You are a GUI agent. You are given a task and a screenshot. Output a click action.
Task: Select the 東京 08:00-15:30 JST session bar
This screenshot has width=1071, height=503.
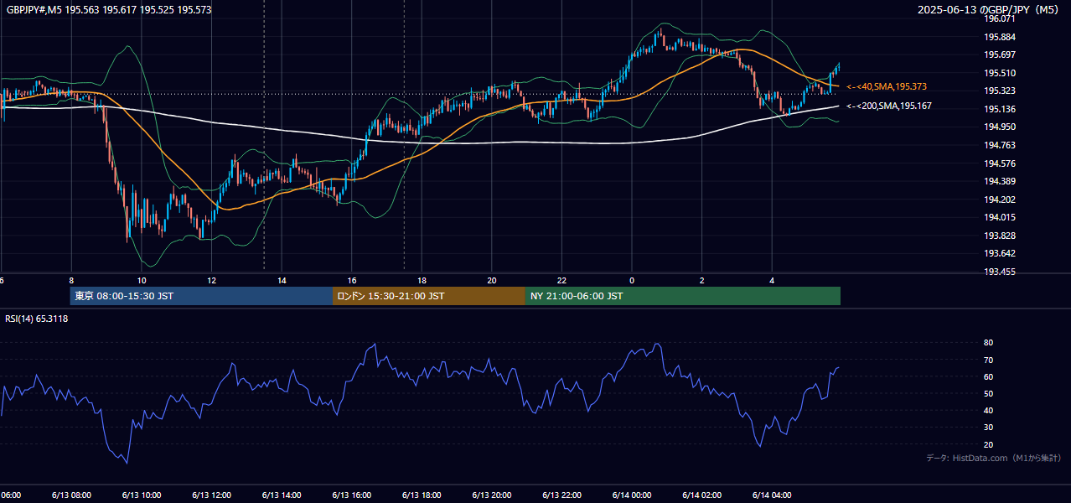(201, 296)
